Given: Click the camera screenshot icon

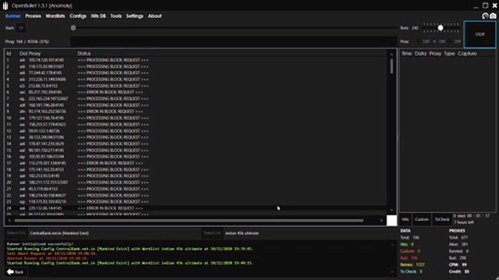Looking at the screenshot, I should (x=493, y=16).
